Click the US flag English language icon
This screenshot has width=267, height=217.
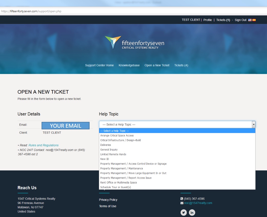point(250,20)
